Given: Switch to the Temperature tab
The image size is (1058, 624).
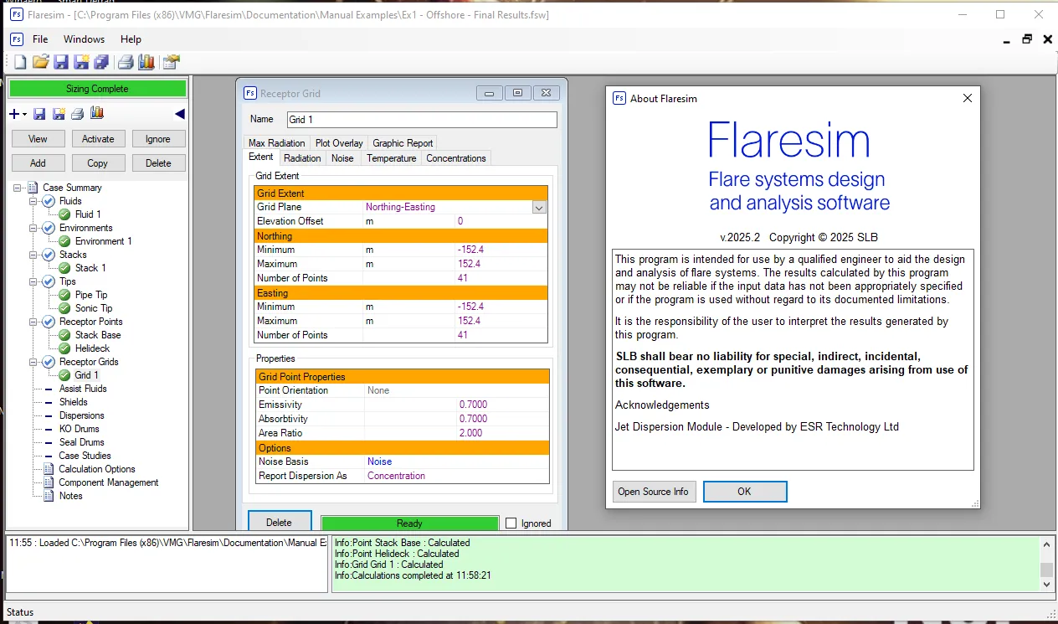Looking at the screenshot, I should [x=391, y=158].
